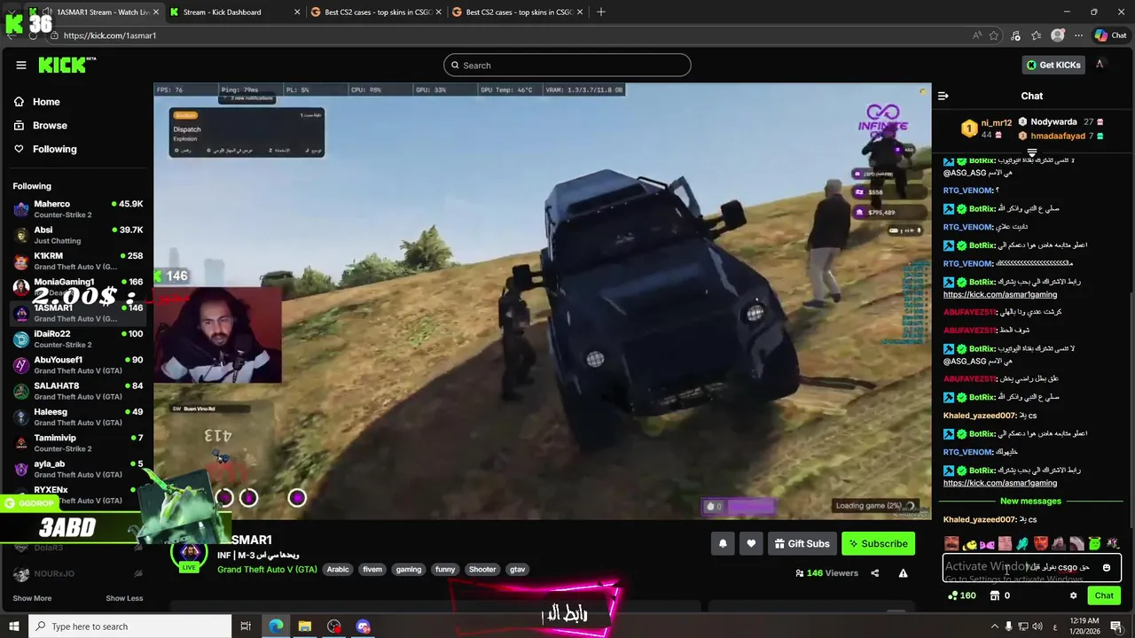Click the yellow duck emote
Image resolution: width=1135 pixels, height=638 pixels.
click(x=970, y=543)
